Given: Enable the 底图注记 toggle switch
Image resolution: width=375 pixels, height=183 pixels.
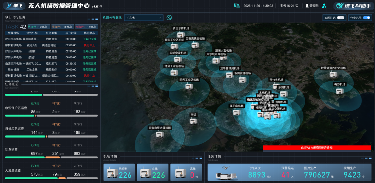Looking at the screenshot, I should pyautogui.click(x=340, y=17).
